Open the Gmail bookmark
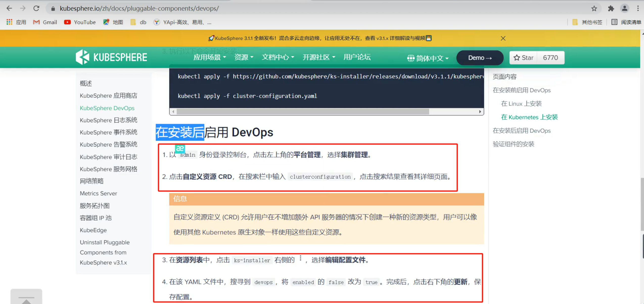Screen dimensions: 644x304 point(45,22)
